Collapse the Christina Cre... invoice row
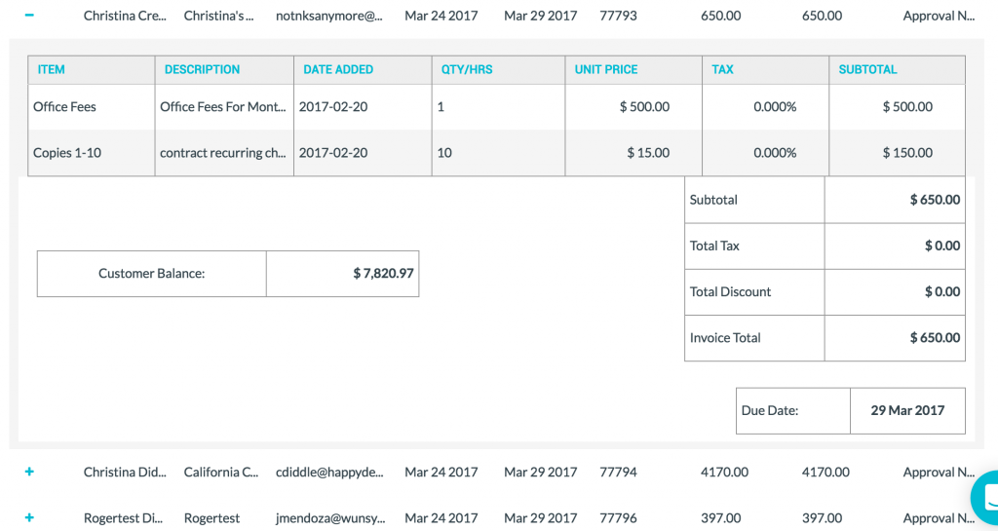This screenshot has height=531, width=998. point(29,16)
